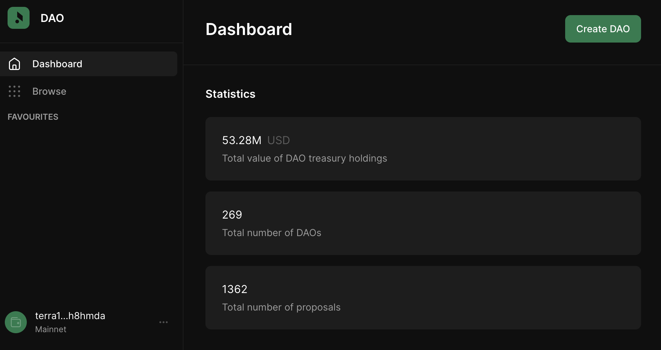This screenshot has height=350, width=661.
Task: Click the Dashboard page heading
Action: [249, 29]
